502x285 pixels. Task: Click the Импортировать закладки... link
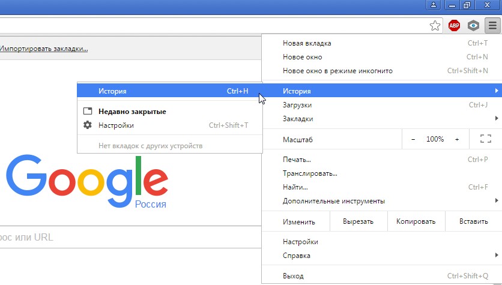coord(44,49)
